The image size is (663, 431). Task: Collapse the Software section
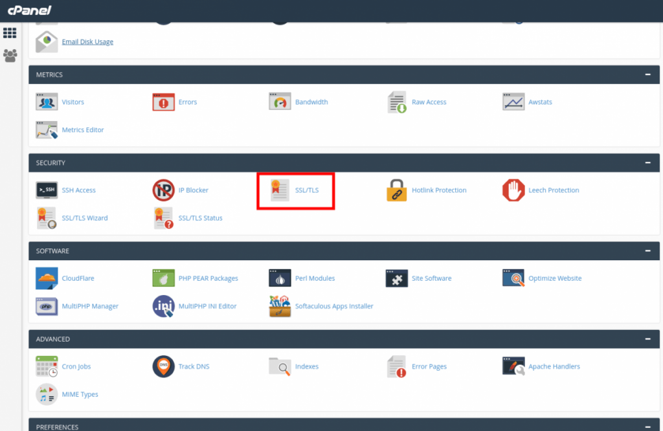pyautogui.click(x=647, y=250)
